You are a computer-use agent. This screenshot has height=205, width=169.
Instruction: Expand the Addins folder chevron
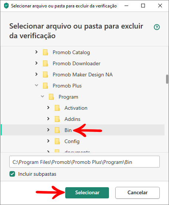coord(48,119)
